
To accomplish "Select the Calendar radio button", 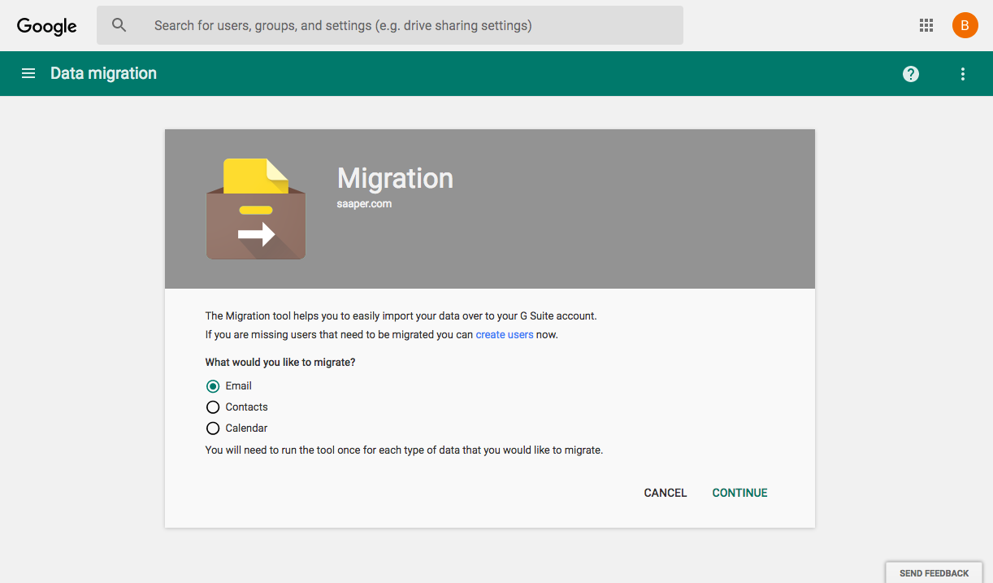I will pos(213,429).
